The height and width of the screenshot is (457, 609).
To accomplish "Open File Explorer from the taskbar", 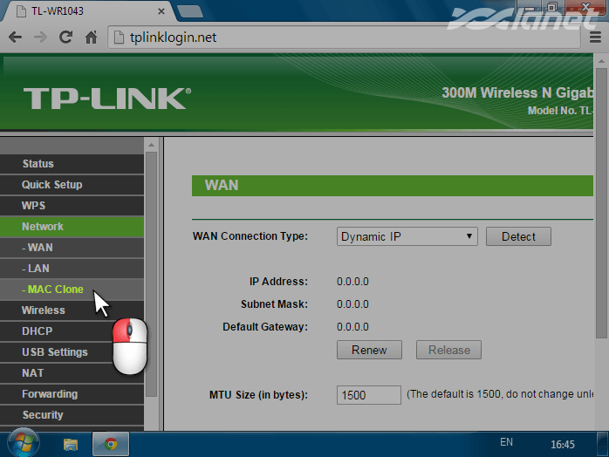I will (71, 443).
